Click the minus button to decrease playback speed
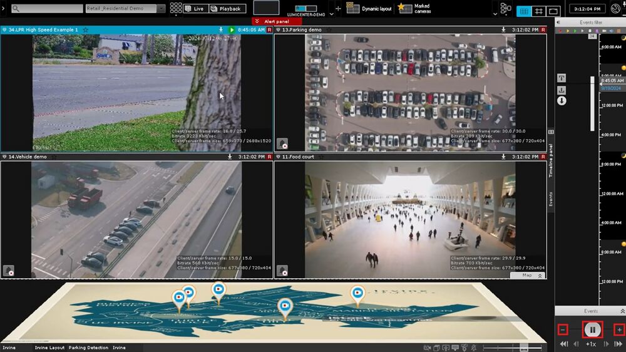 pos(563,329)
